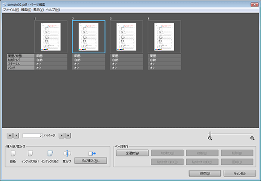Open the 編集(E) menu
This screenshot has height=181, width=261.
point(26,10)
